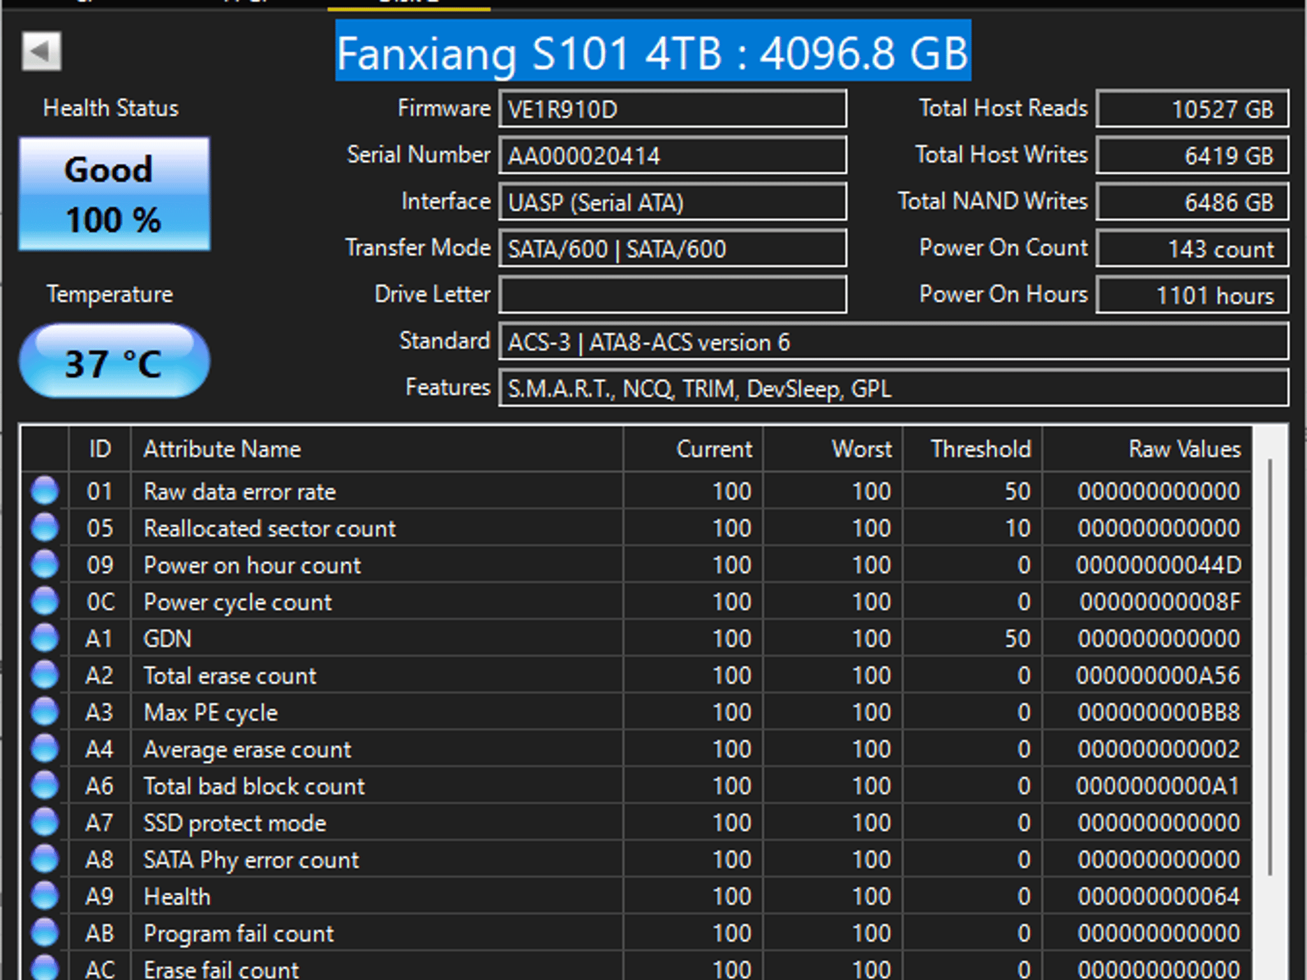Click raw value 0000000000A1
The width and height of the screenshot is (1307, 980).
(x=1158, y=786)
